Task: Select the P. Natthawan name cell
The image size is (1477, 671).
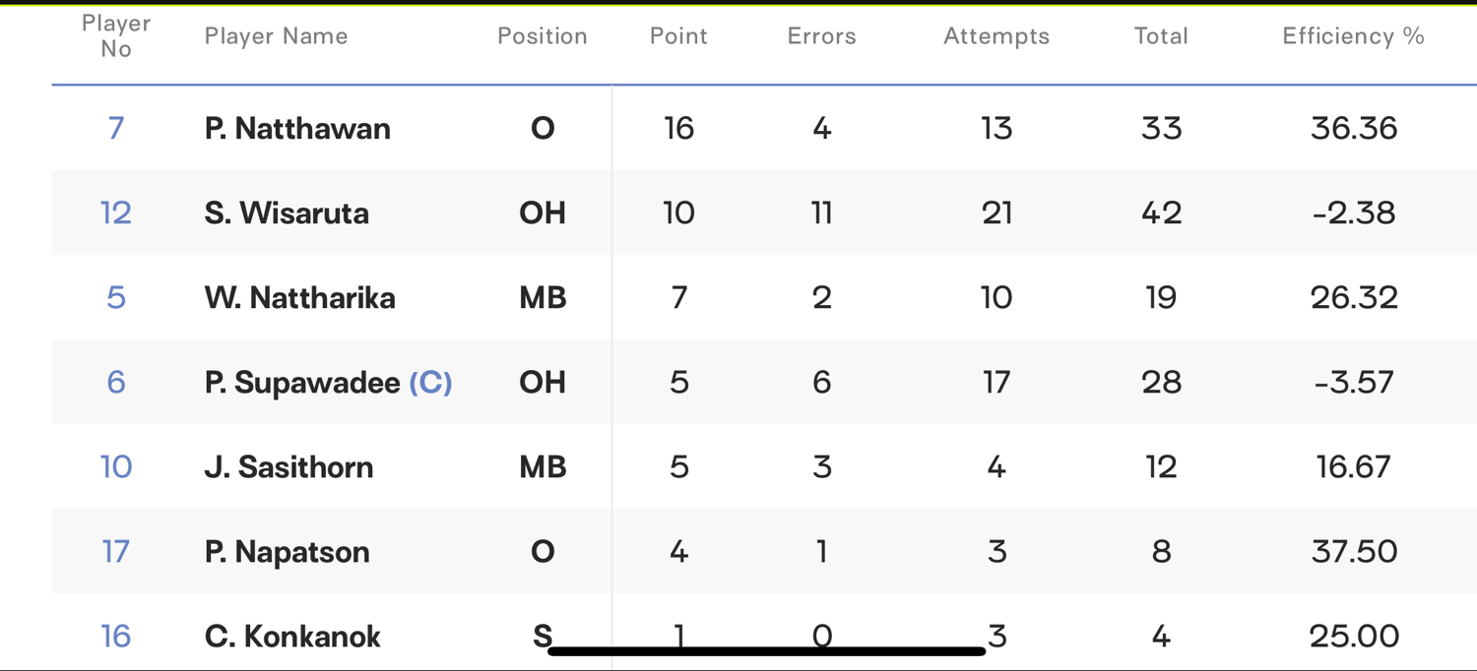Action: pyautogui.click(x=297, y=128)
